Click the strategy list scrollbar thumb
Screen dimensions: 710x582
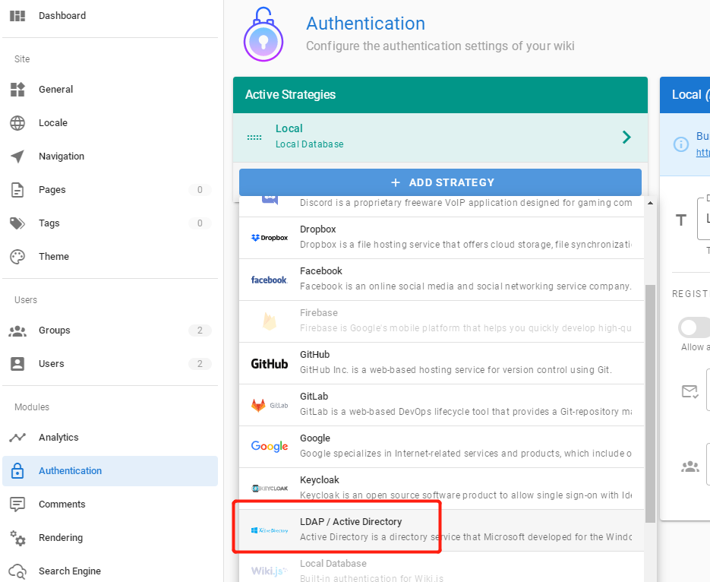coord(650,403)
